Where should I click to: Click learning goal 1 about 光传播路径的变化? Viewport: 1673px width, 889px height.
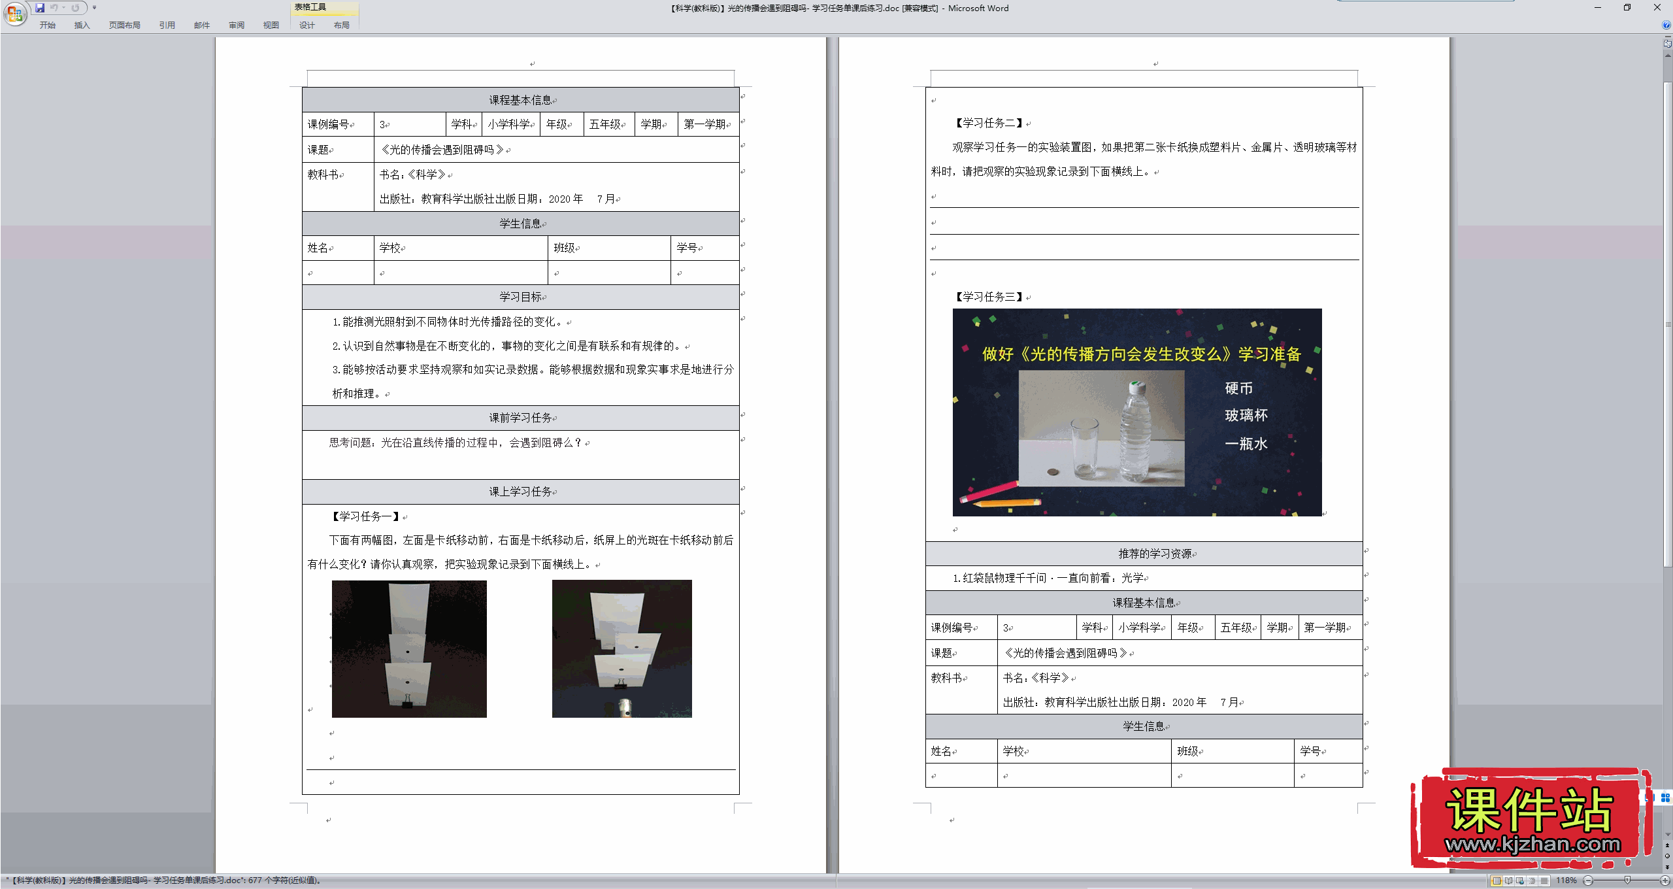(448, 322)
